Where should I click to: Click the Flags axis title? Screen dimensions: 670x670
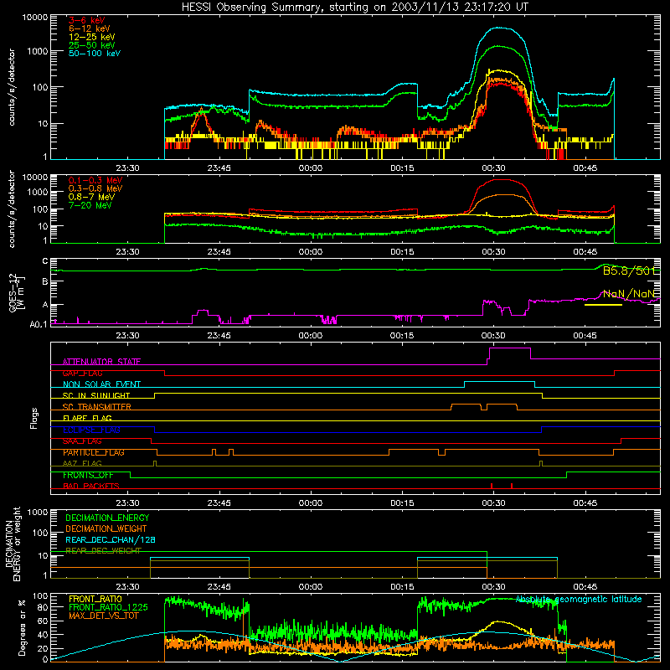pos(34,418)
